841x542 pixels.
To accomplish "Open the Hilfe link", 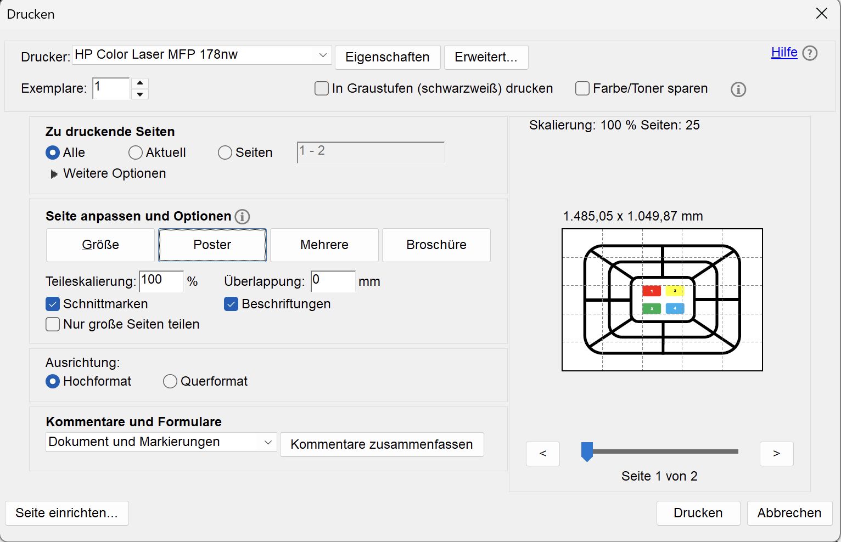I will pyautogui.click(x=784, y=53).
